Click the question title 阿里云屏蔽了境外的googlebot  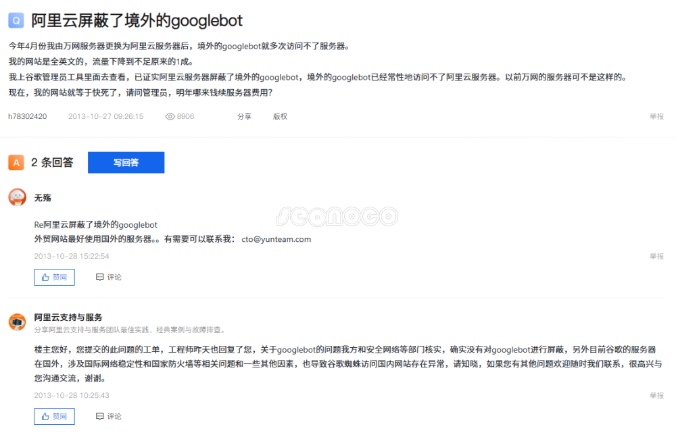tap(137, 20)
